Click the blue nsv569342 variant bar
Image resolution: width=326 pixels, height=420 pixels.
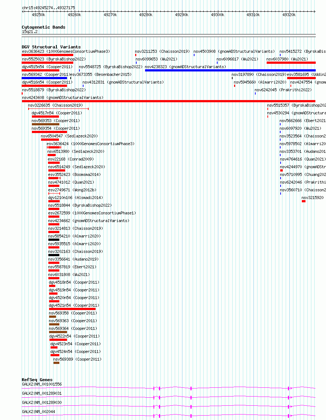(x=44, y=78)
